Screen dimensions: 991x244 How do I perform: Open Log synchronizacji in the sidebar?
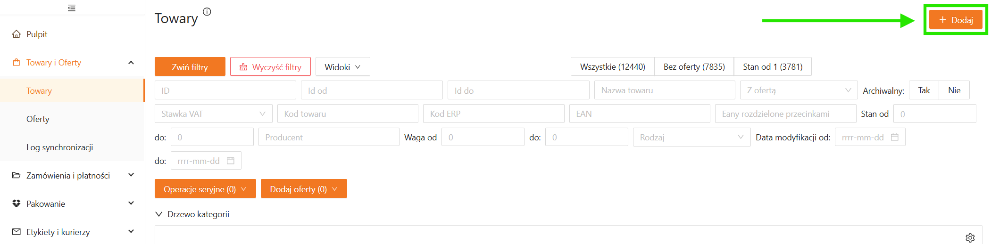click(59, 147)
